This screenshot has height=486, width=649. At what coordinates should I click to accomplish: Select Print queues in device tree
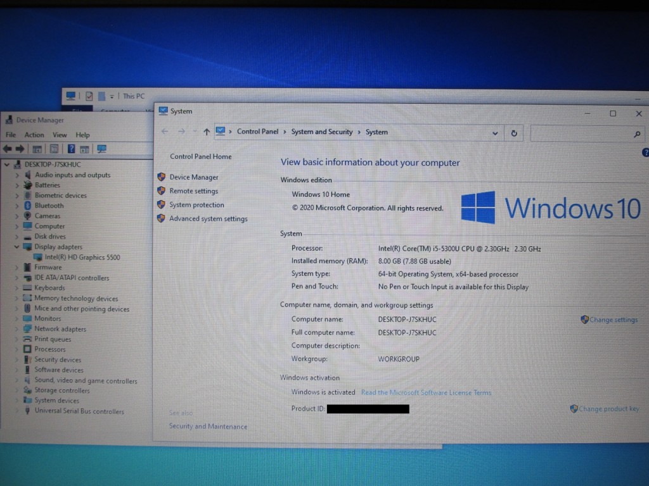[x=53, y=339]
